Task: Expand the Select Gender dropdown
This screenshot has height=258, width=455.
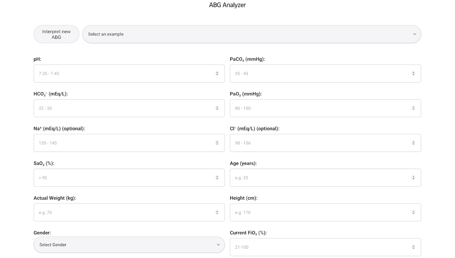Action: [129, 245]
